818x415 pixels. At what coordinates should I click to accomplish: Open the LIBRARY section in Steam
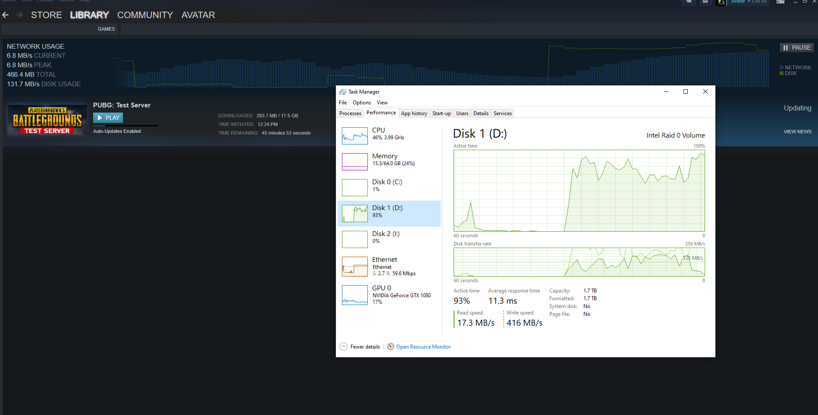(89, 15)
